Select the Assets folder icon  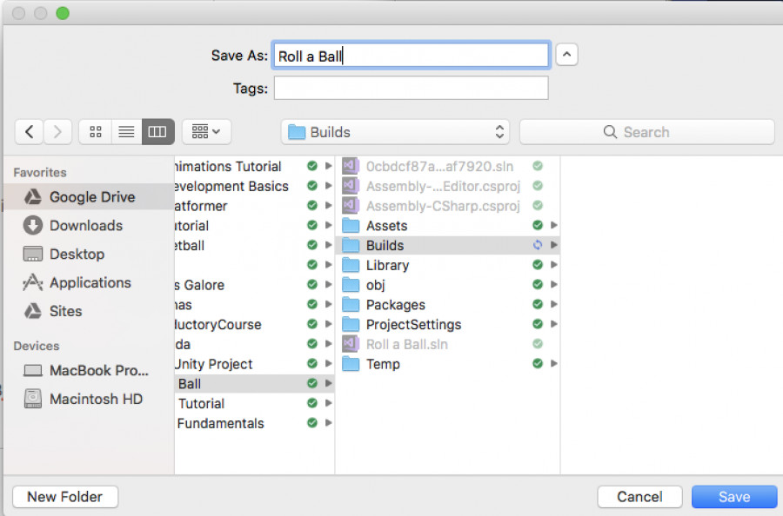pos(351,226)
